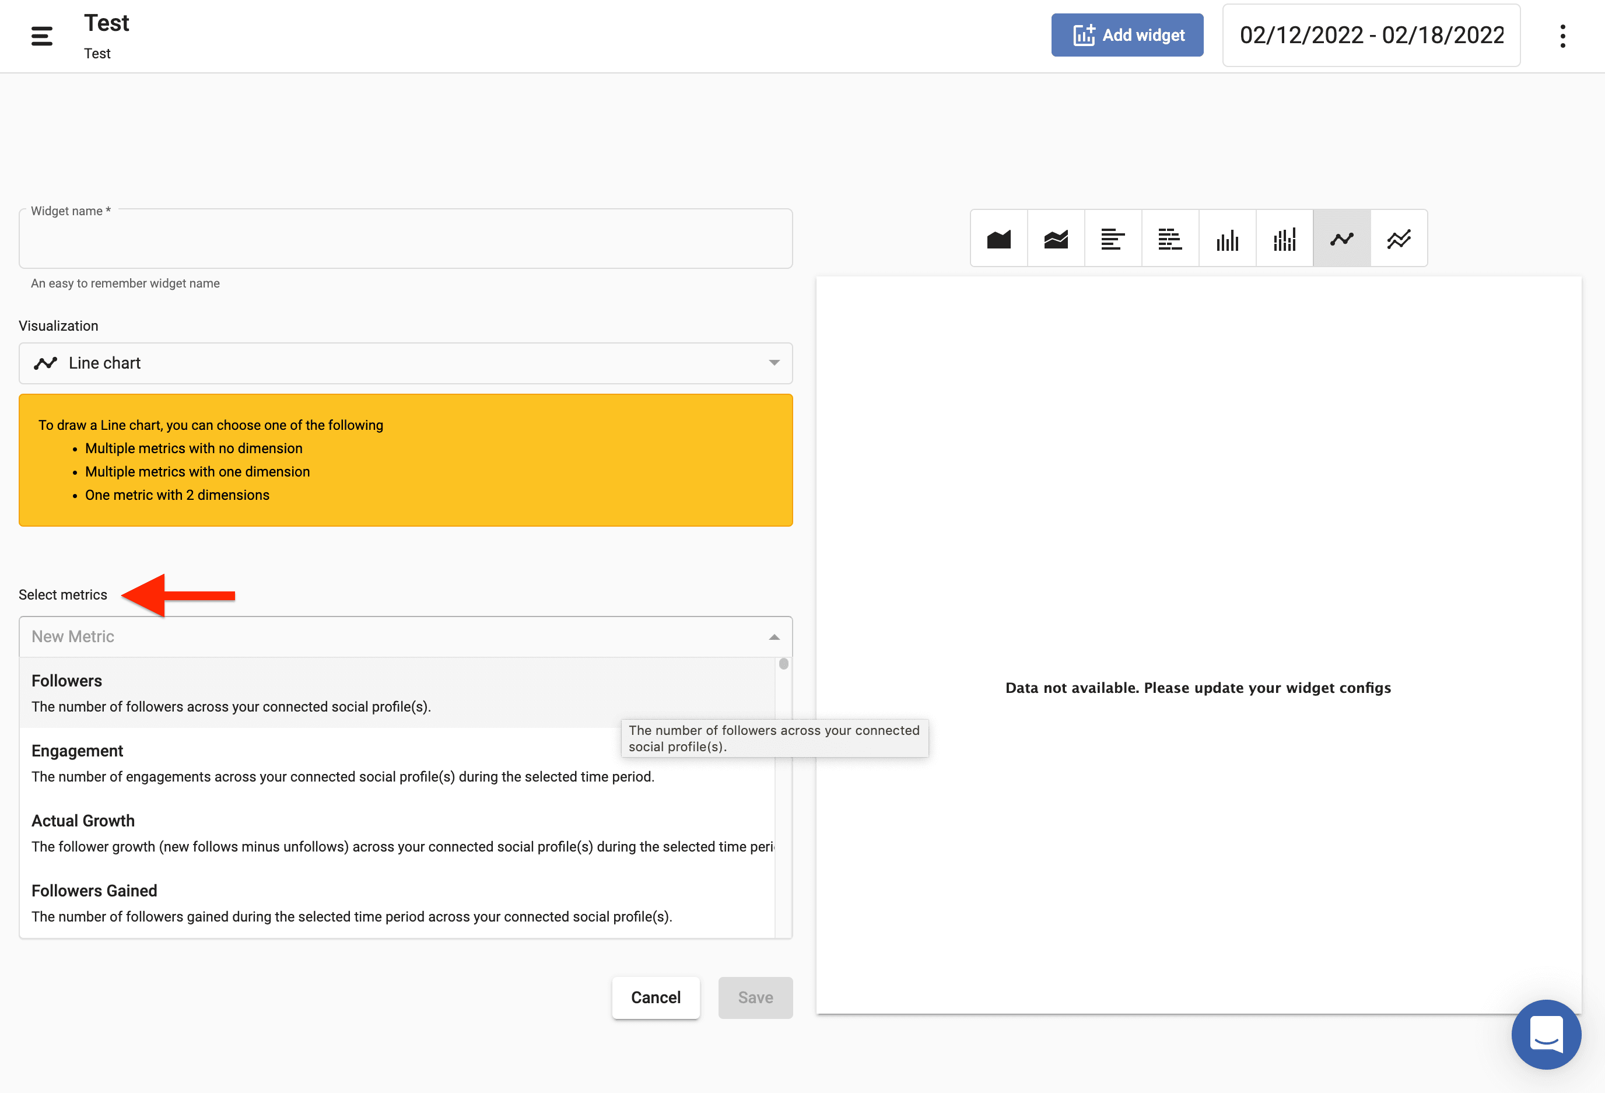Select the single line chart icon

(1341, 239)
